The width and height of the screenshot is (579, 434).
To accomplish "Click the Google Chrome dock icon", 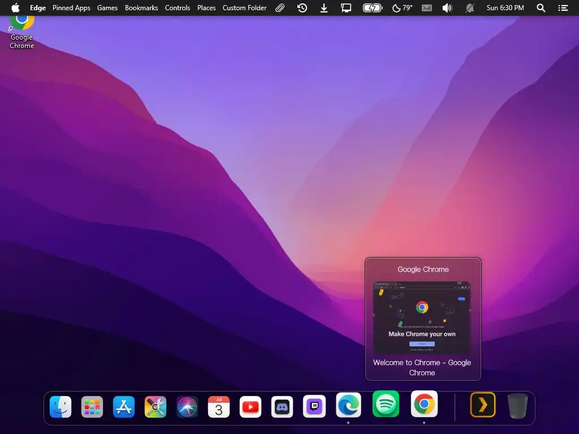I will [x=424, y=403].
